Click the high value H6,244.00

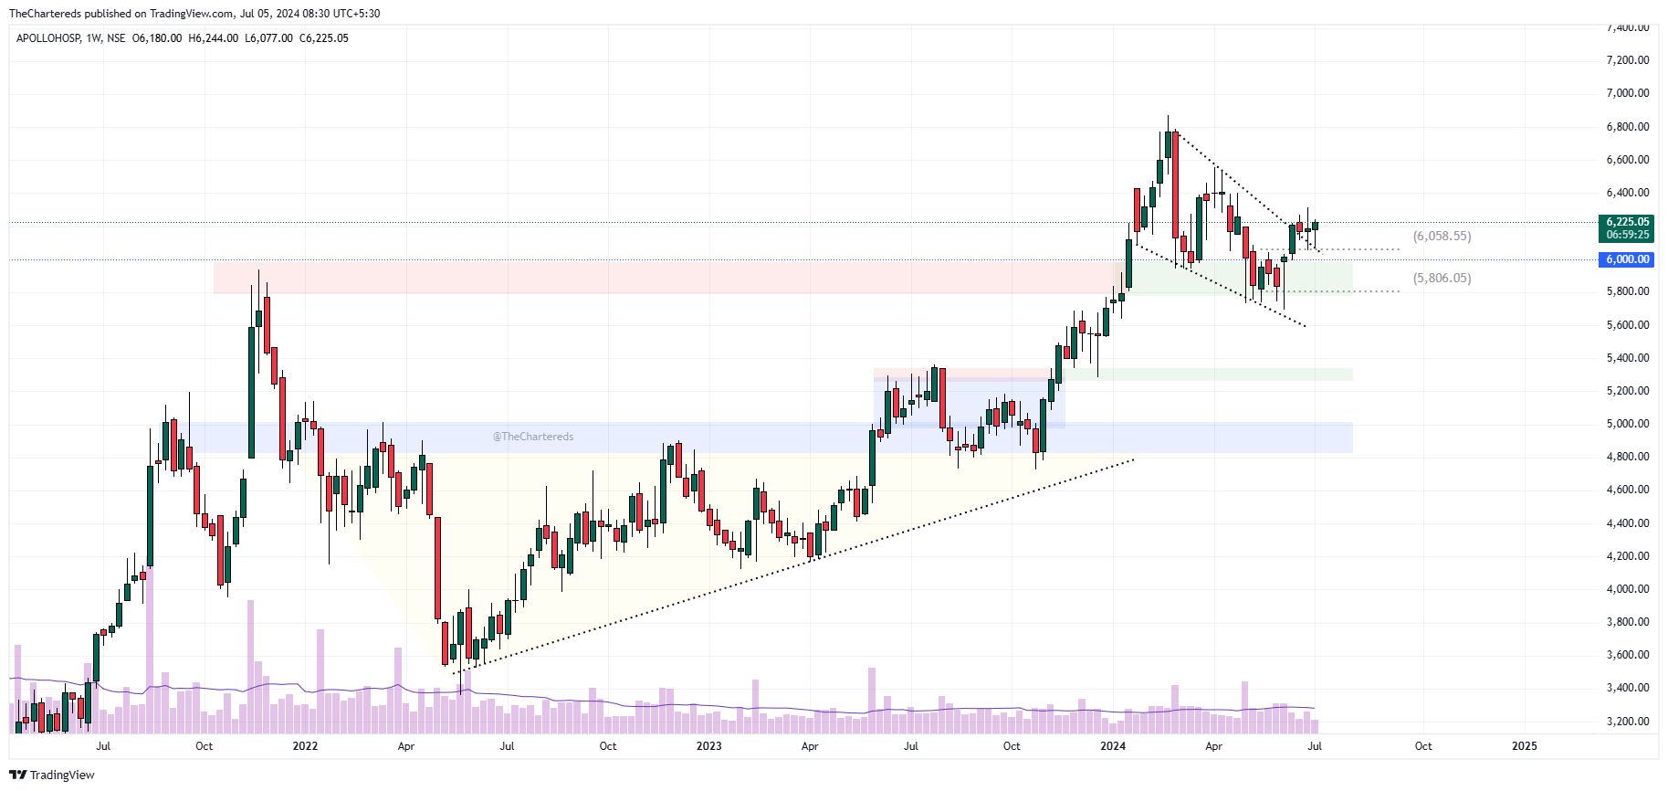coord(214,38)
